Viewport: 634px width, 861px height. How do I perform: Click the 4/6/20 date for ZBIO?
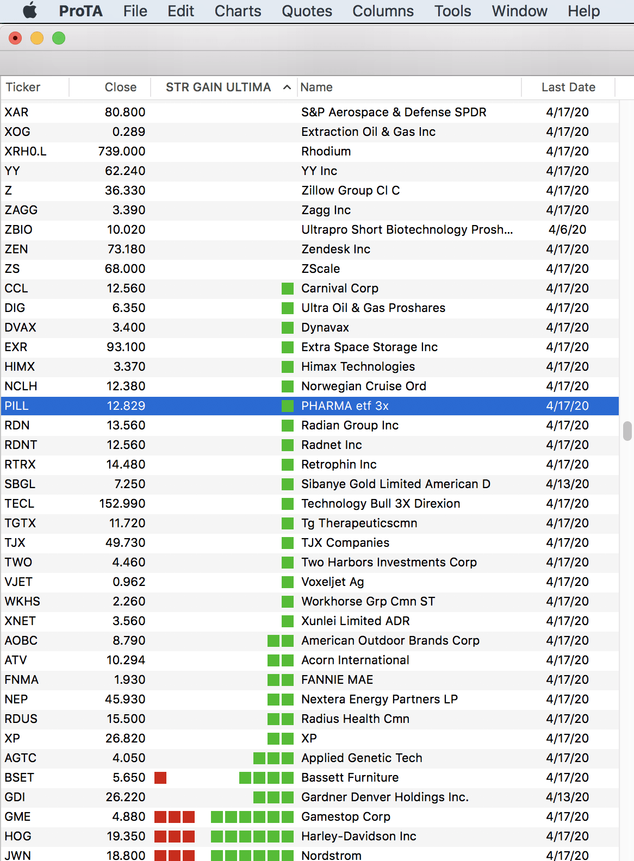567,229
